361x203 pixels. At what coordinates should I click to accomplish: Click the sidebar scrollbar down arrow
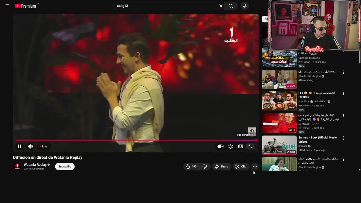click(x=359, y=170)
